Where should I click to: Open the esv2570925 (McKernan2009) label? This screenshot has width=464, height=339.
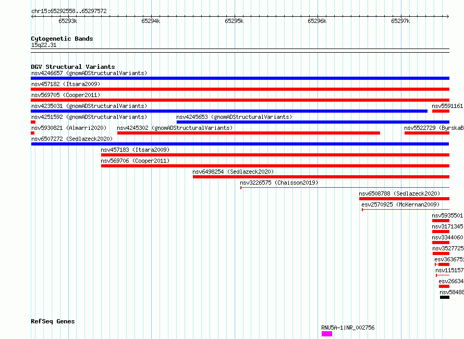click(400, 204)
